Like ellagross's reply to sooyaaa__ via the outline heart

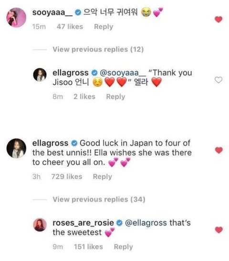pos(219,80)
